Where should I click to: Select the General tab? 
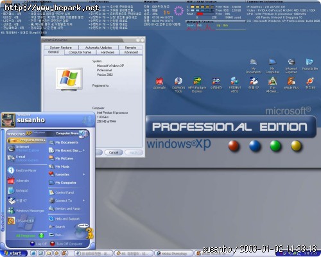[x=53, y=52]
